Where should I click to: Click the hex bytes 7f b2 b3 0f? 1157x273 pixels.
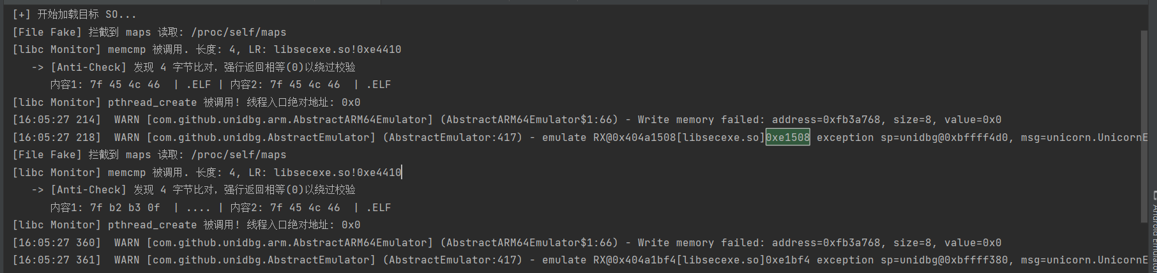coord(125,208)
